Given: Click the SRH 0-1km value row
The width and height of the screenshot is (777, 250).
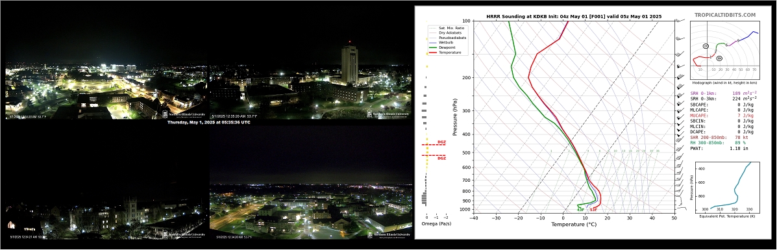Looking at the screenshot, I should (x=724, y=93).
